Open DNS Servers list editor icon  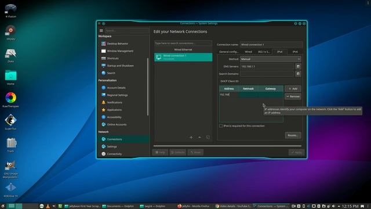click(x=298, y=67)
